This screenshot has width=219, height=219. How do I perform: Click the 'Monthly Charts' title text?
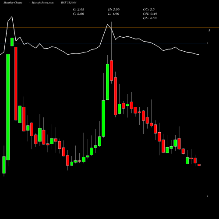pyautogui.click(x=13, y=3)
